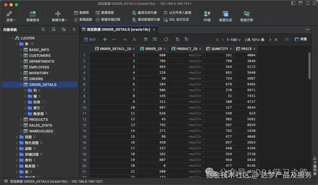Viewport: 318px width, 185px height.
Task: Select price cell 9971 in row 7
Action: (246, 90)
